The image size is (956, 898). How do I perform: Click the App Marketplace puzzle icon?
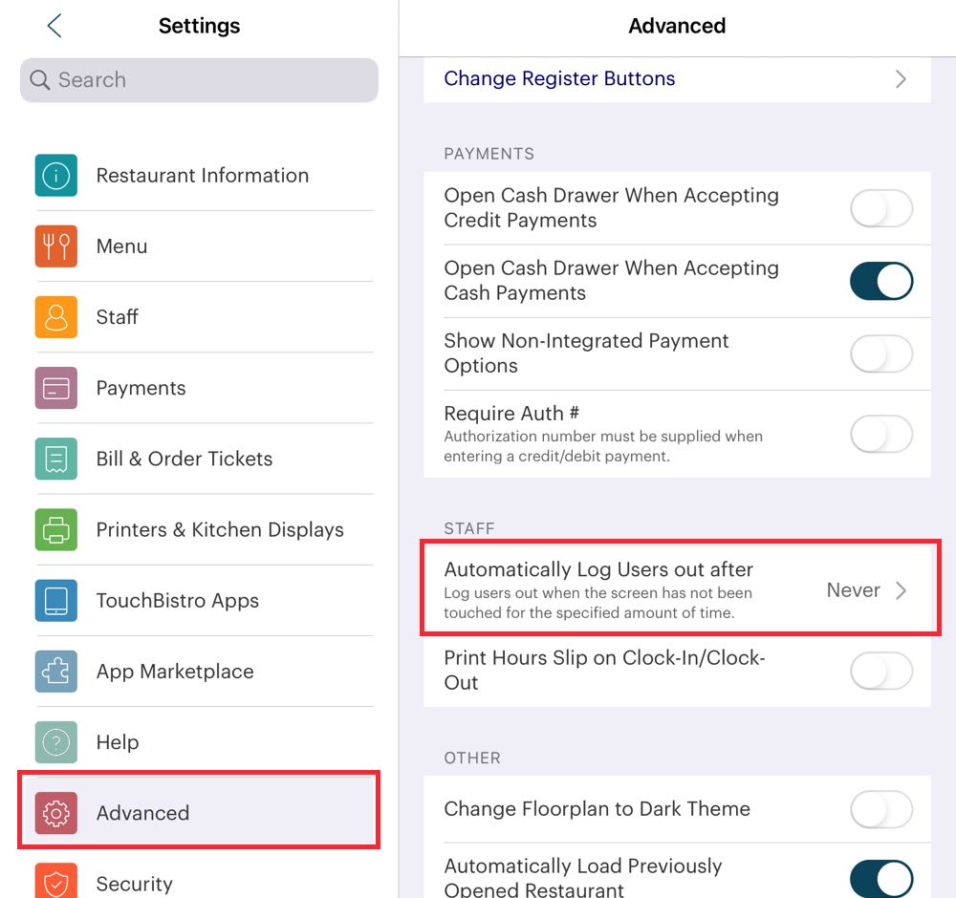pos(56,671)
